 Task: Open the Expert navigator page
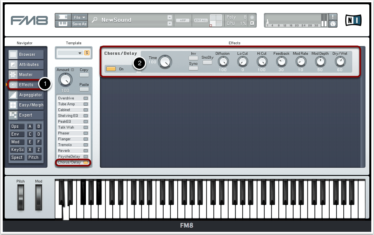coord(26,115)
